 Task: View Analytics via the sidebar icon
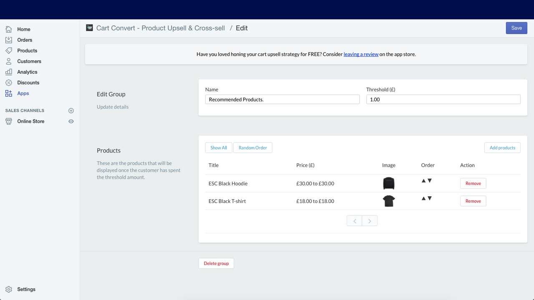tap(8, 72)
